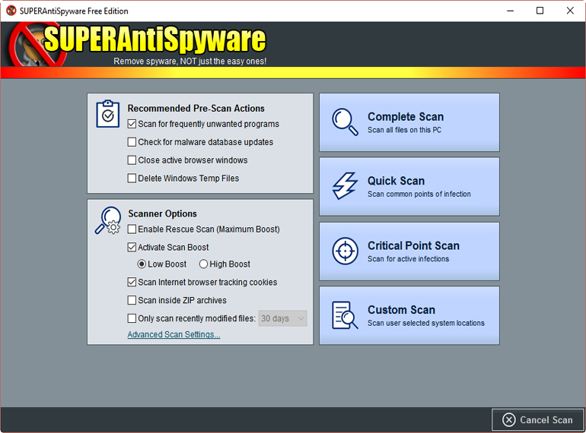
Task: Minimize the SUPERAntiSpyware window
Action: 510,11
